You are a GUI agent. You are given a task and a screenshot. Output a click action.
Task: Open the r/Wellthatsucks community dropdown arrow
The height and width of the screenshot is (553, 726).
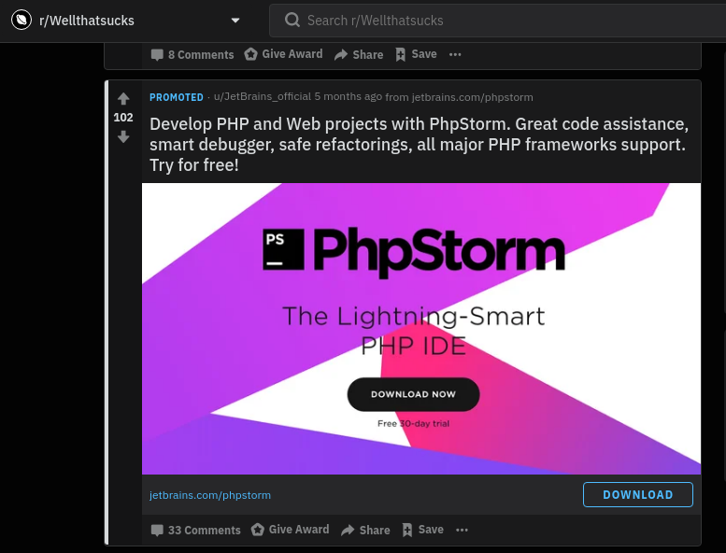coord(235,21)
